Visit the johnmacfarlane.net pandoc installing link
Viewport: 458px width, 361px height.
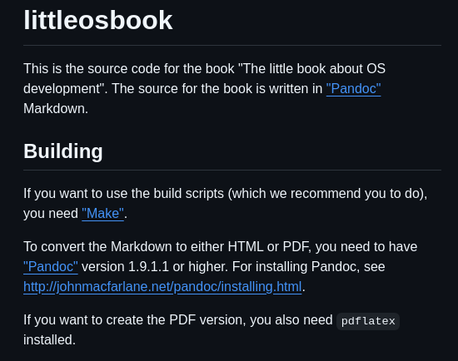(162, 287)
